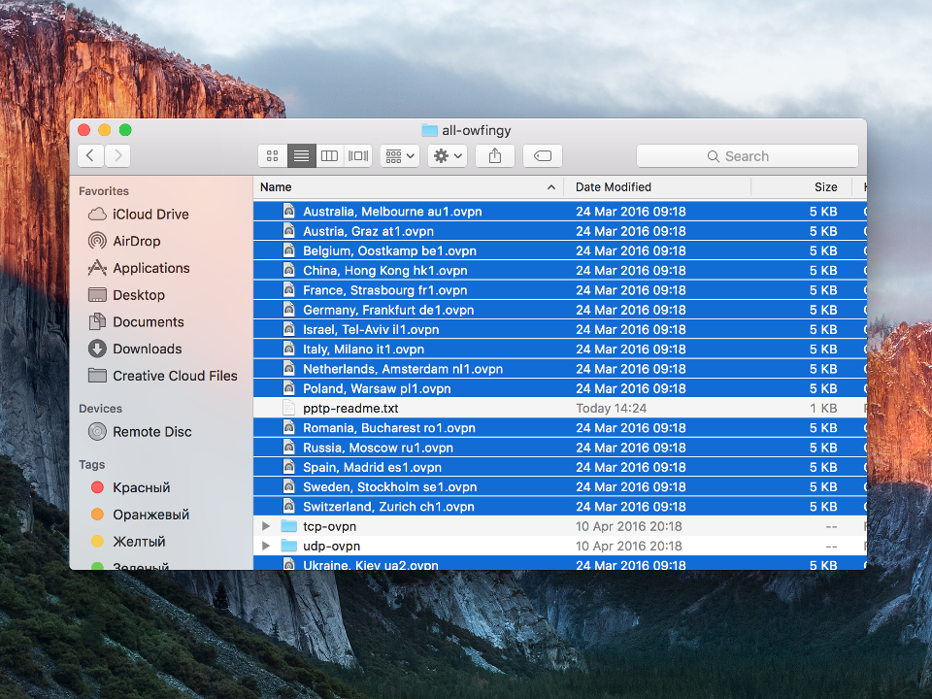Select China, Hong Kong hk1.ovpn file

pyautogui.click(x=560, y=271)
